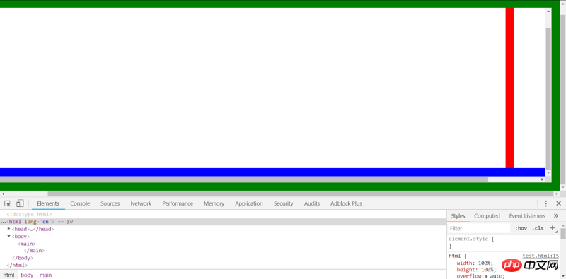
Task: Open the Memory tab
Action: click(214, 203)
